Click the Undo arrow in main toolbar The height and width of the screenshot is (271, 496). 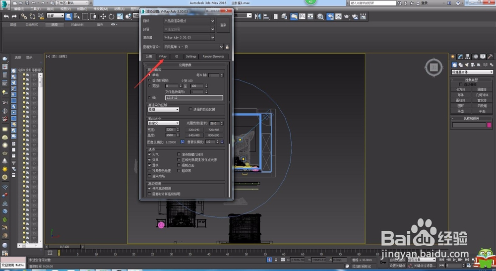pos(6,16)
